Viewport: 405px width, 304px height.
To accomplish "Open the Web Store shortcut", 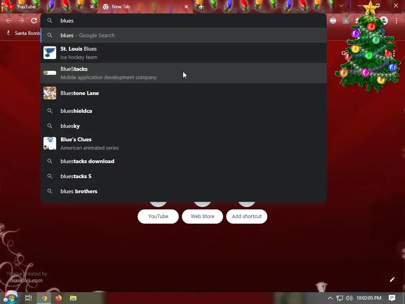I will tap(202, 217).
